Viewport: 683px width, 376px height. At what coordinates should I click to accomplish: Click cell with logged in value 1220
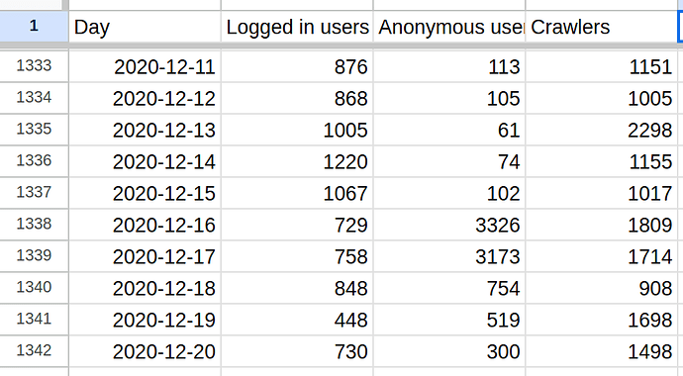point(297,161)
